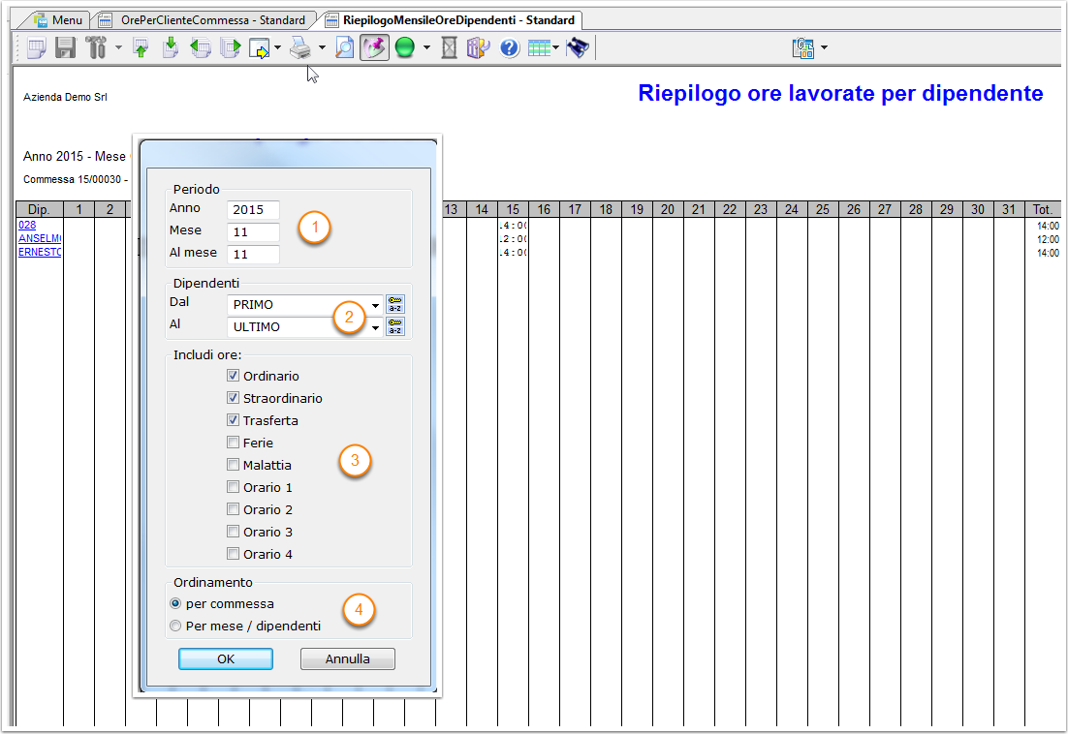Open print preview magnifier icon
The height and width of the screenshot is (734, 1068).
[x=345, y=47]
